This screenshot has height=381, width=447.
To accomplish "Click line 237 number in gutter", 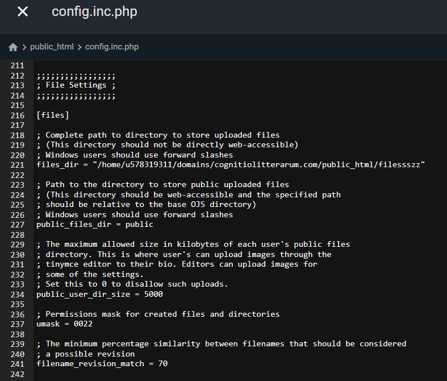I will 18,324.
